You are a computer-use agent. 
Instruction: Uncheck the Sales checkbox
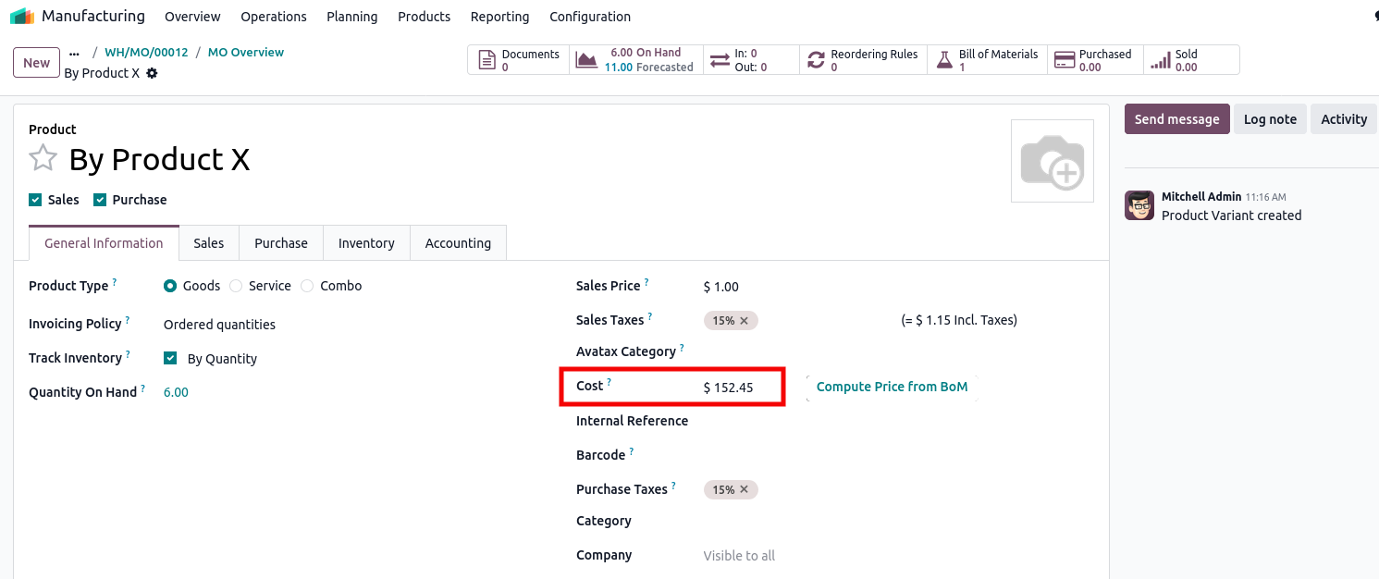click(35, 200)
